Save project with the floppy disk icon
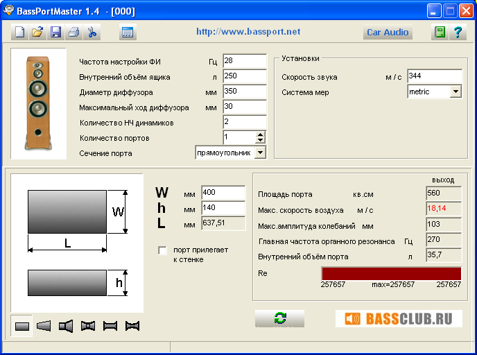Image resolution: width=477 pixels, height=355 pixels. [x=55, y=32]
